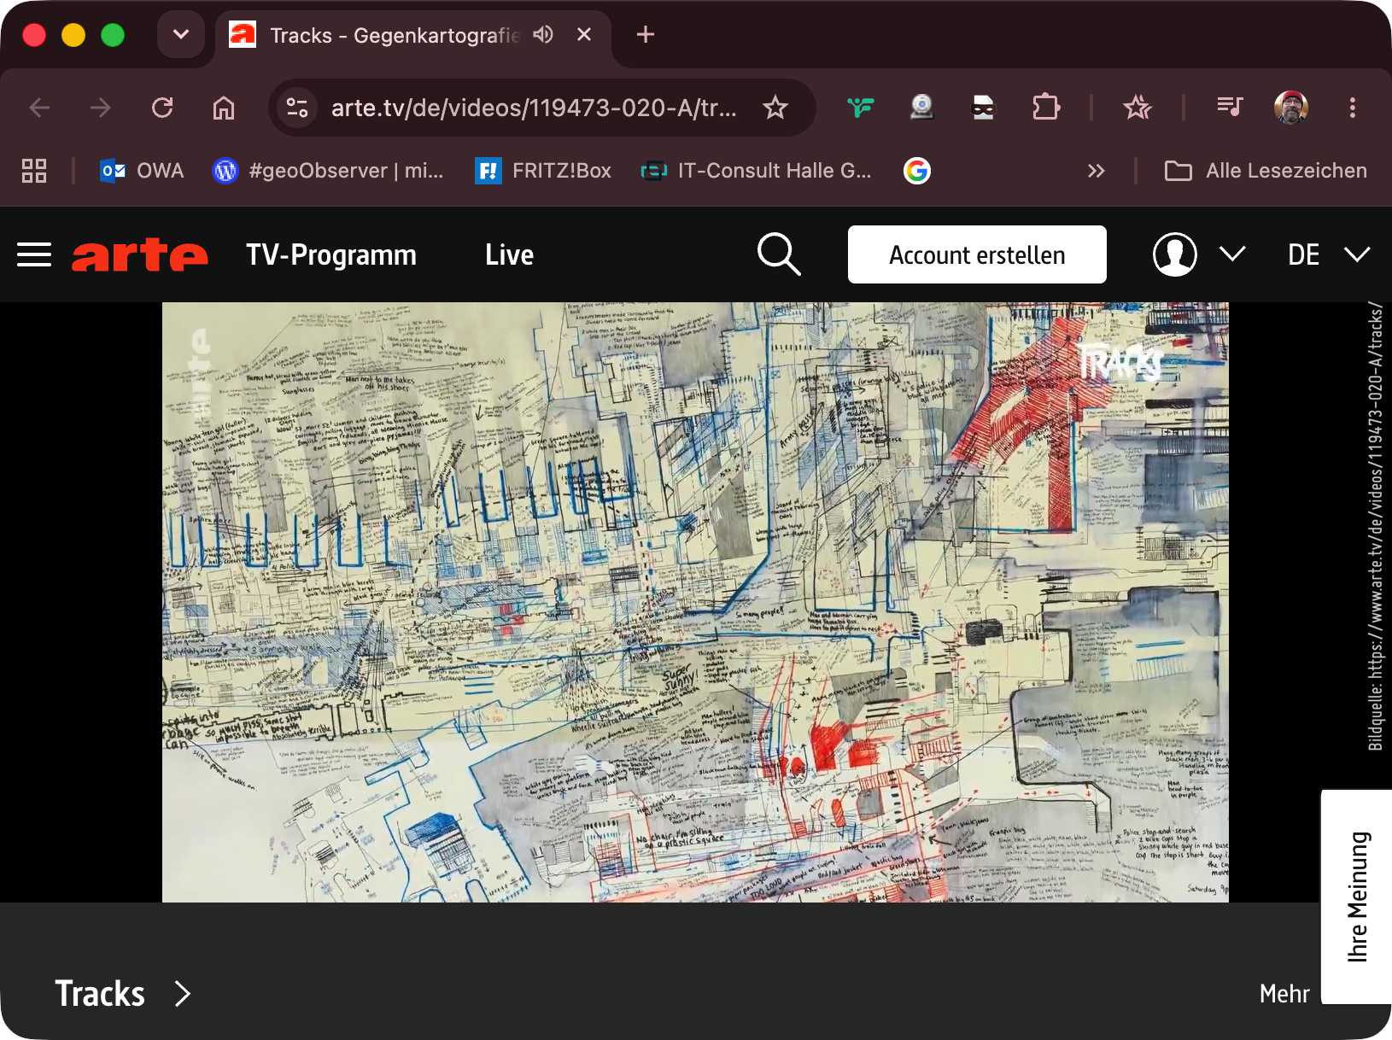Open the Tracks series link
Screen dimensions: 1392x1040
[x=123, y=994]
